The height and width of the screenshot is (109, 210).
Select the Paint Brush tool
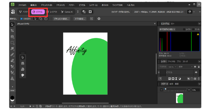coord(12,55)
